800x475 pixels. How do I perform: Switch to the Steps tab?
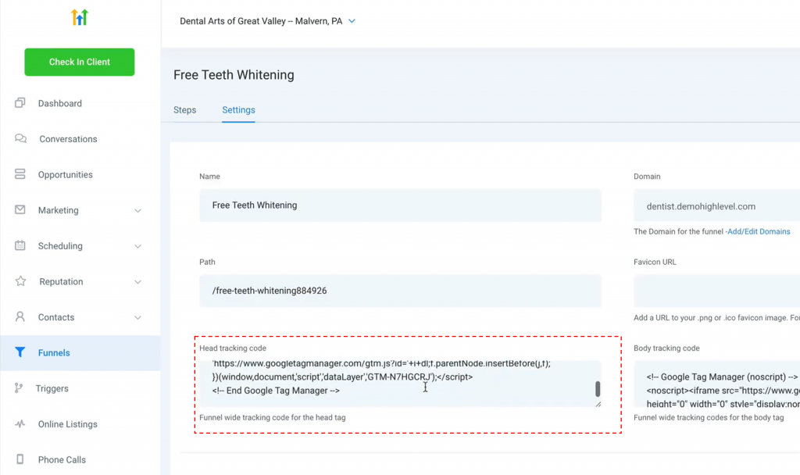pyautogui.click(x=184, y=110)
